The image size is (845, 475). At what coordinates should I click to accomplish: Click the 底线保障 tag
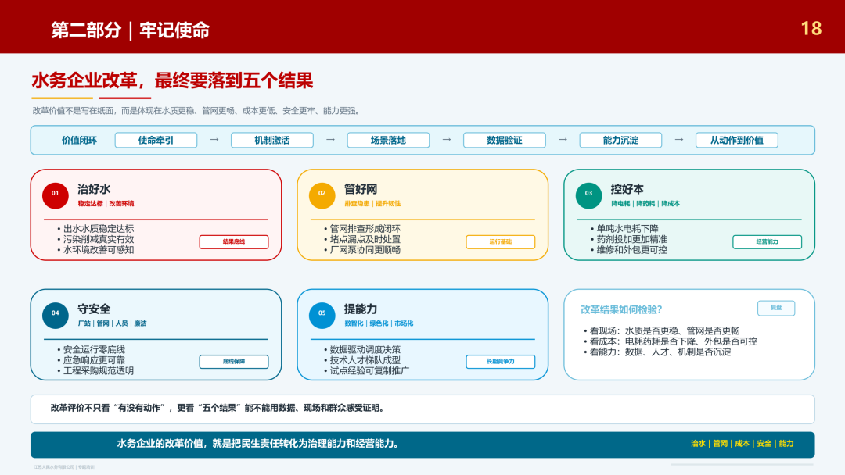click(x=234, y=362)
